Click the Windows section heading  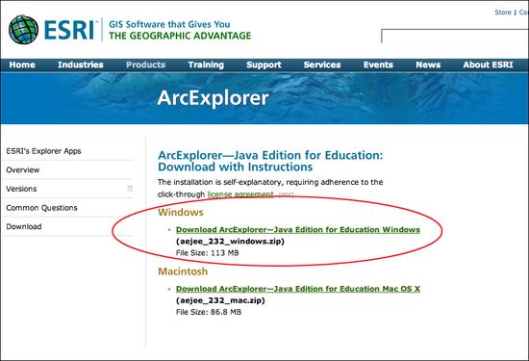(x=181, y=213)
